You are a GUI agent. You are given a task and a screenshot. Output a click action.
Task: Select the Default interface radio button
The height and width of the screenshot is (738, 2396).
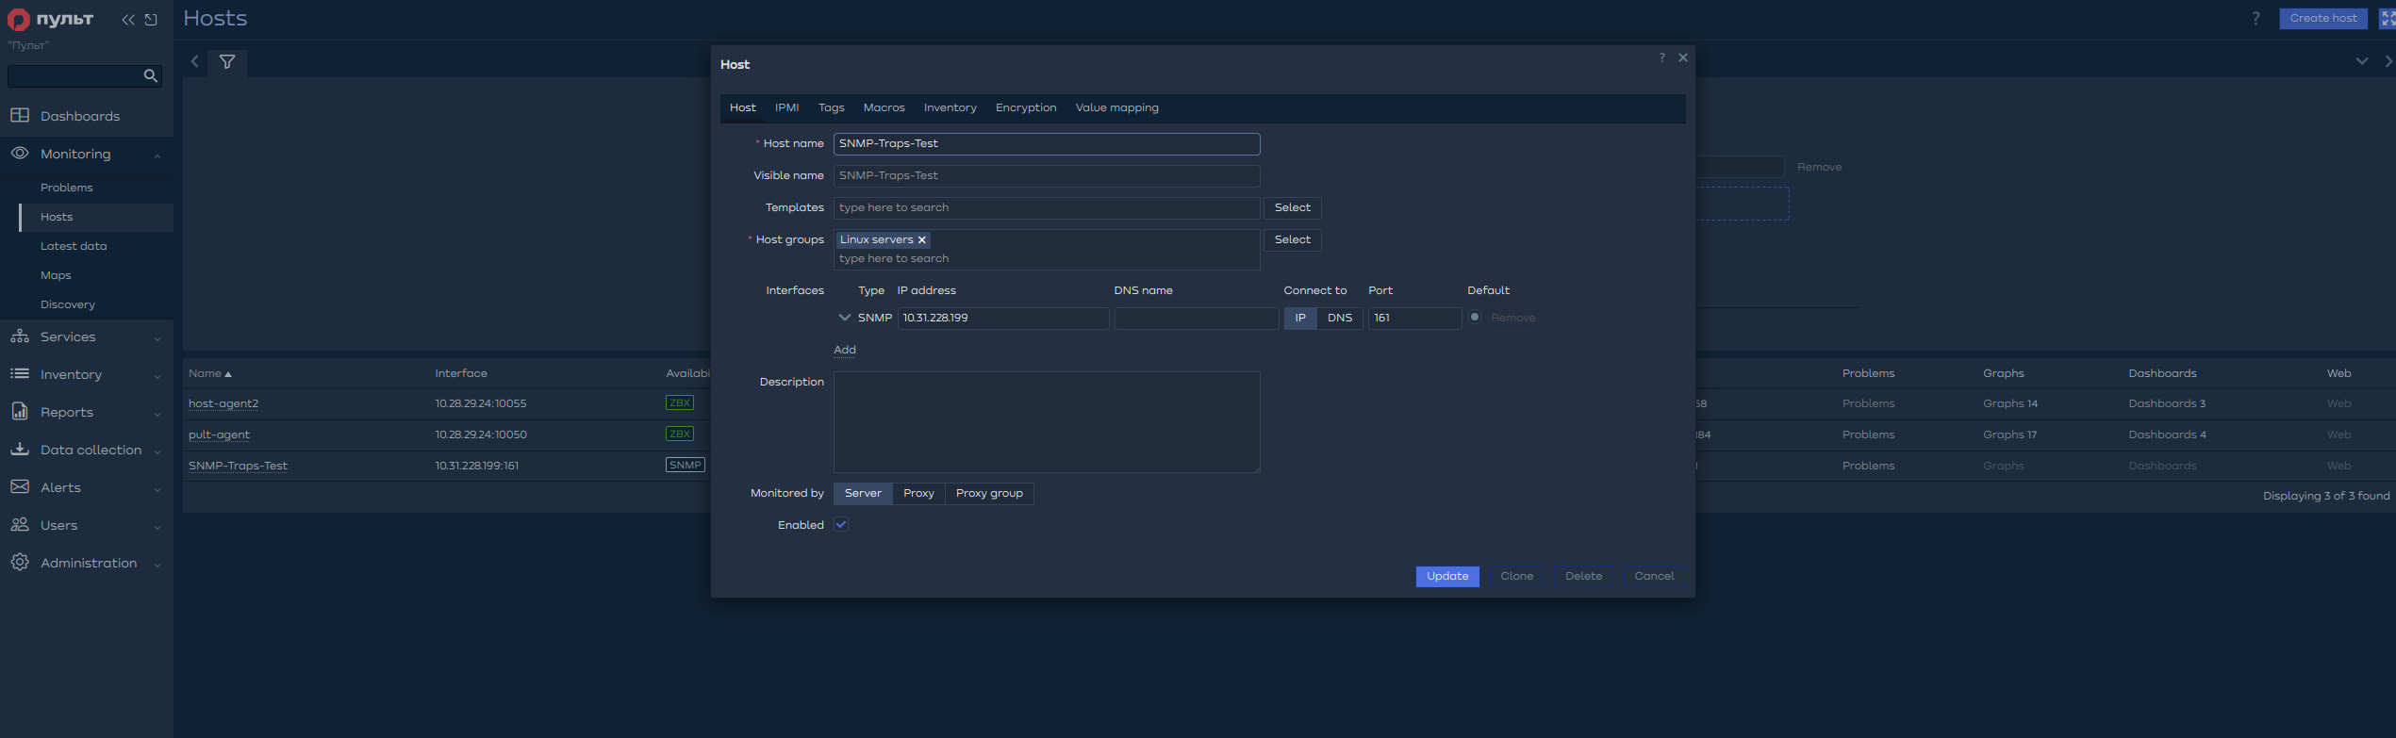click(x=1475, y=318)
